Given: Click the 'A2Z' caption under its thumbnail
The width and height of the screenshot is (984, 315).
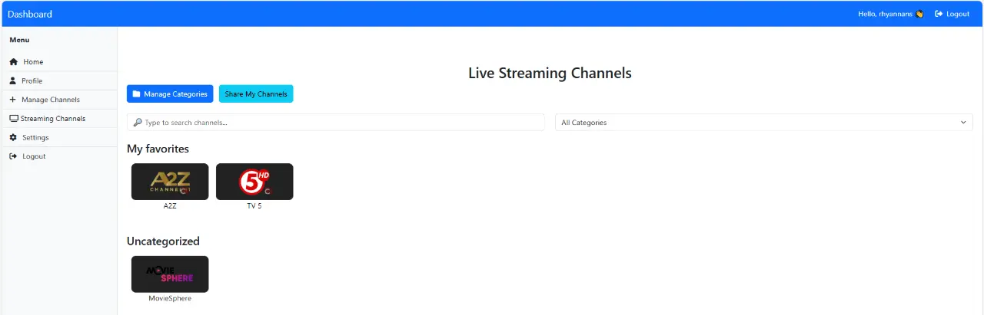Looking at the screenshot, I should click(x=170, y=206).
